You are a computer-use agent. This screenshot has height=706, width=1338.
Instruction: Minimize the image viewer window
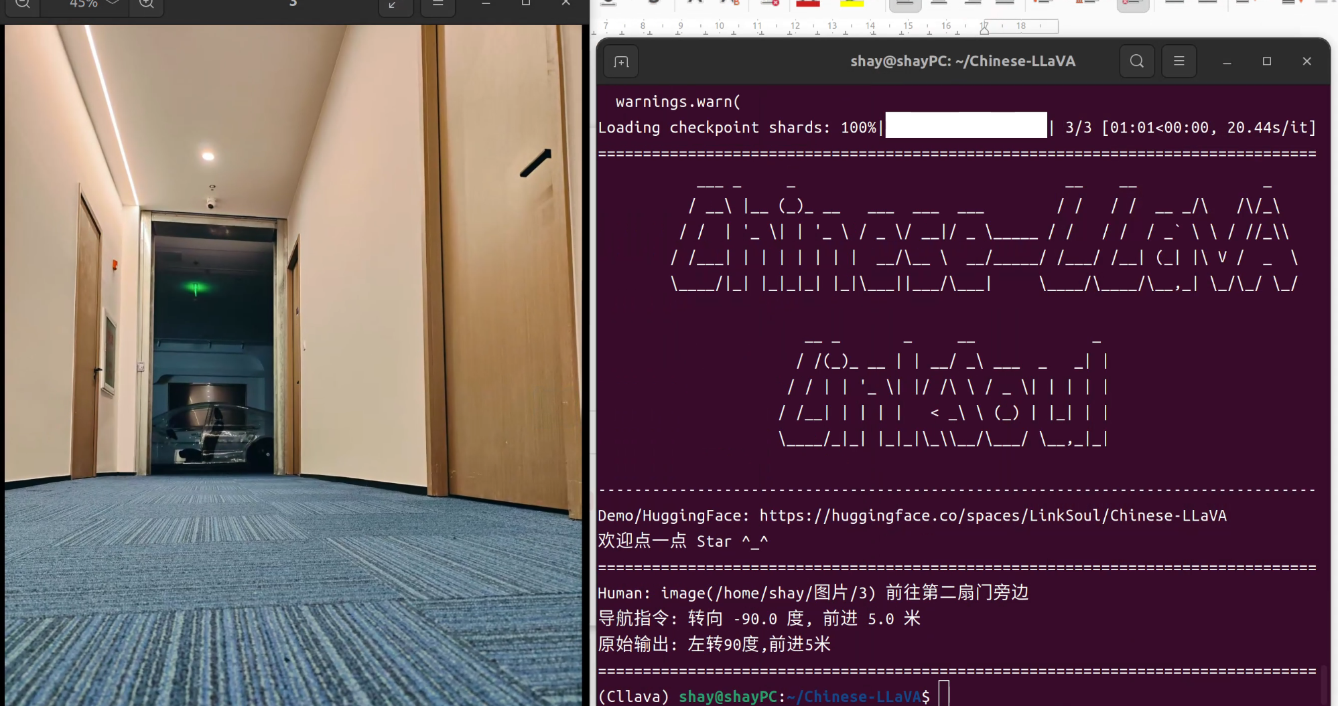(x=486, y=4)
